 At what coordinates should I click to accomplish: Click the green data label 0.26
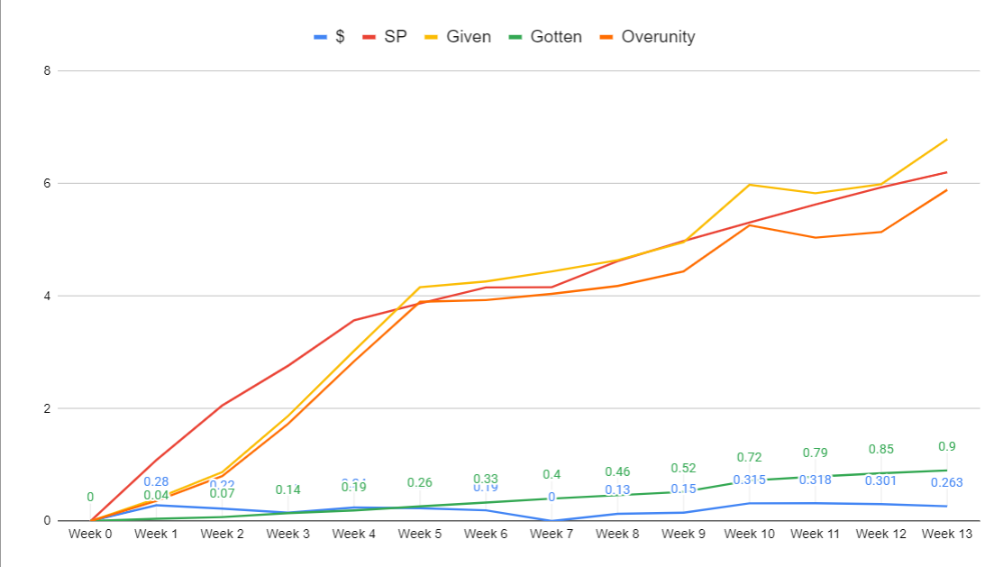click(420, 482)
